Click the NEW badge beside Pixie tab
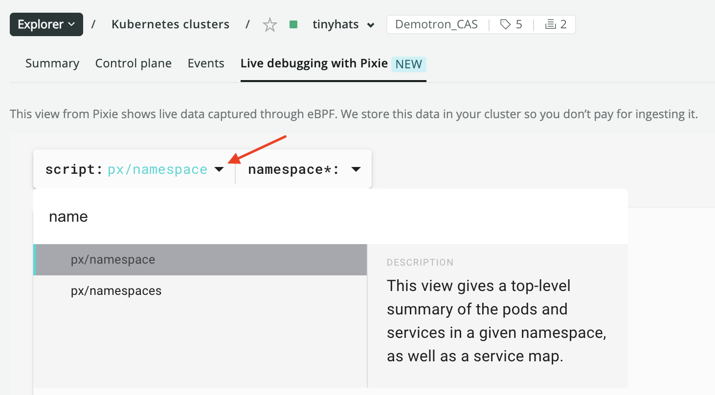This screenshot has width=715, height=395. (408, 64)
